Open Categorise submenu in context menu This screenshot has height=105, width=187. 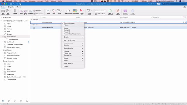[73, 55]
